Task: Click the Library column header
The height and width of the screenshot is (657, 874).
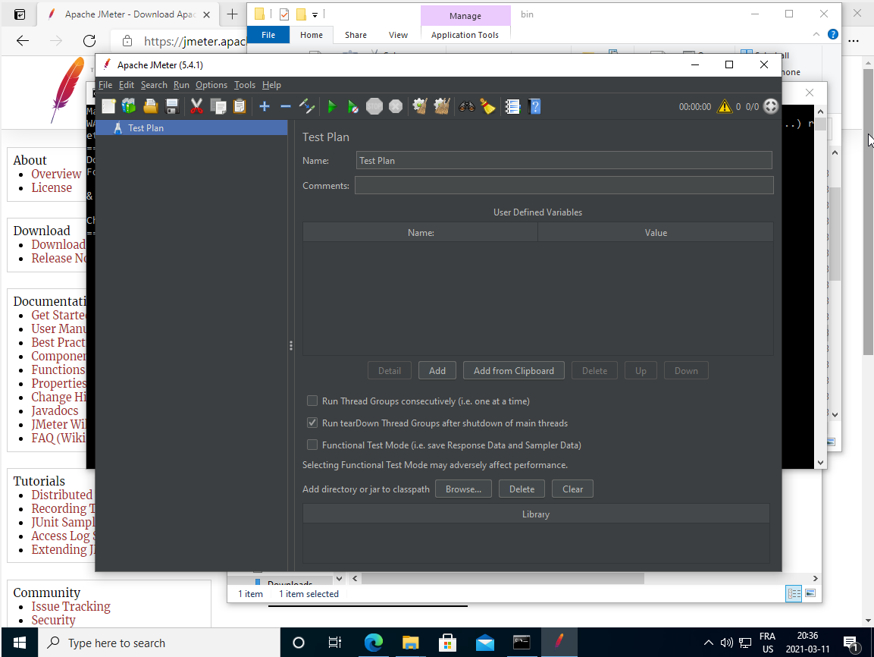Action: point(536,514)
